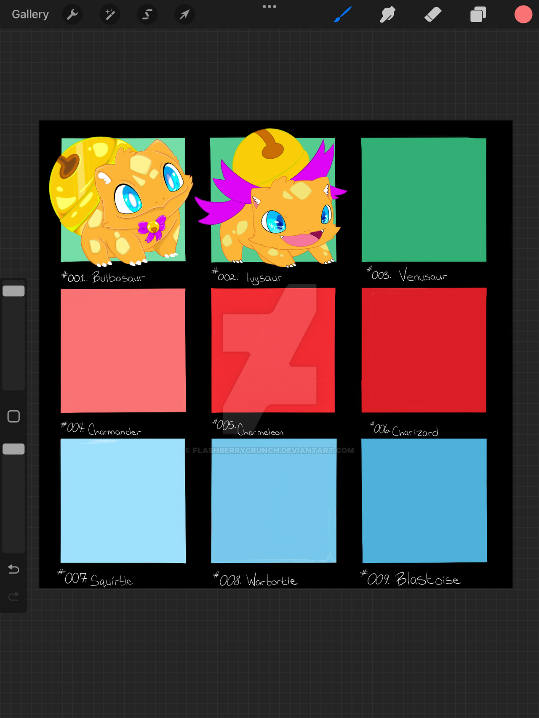Click the pink Charmander placeholder square
Image resolution: width=539 pixels, height=718 pixels.
[123, 350]
